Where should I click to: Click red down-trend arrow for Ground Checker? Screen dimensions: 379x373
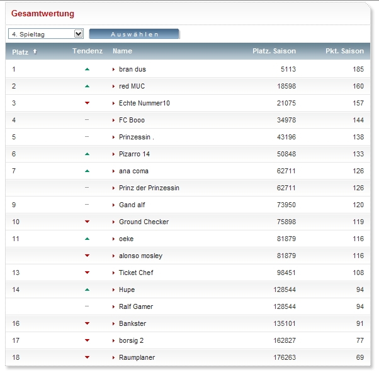88,222
